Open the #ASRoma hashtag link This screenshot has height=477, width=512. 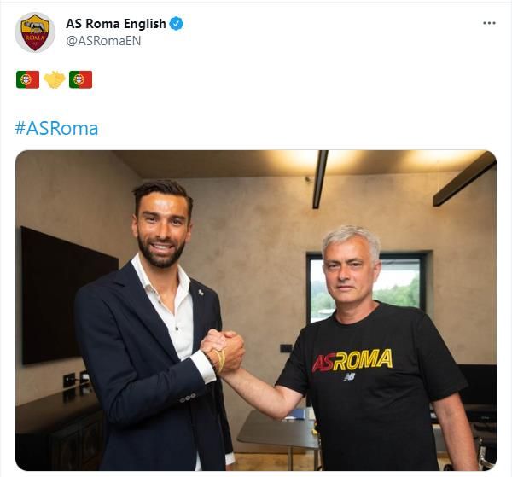(56, 128)
